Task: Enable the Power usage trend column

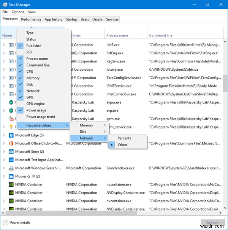Action: (x=44, y=117)
